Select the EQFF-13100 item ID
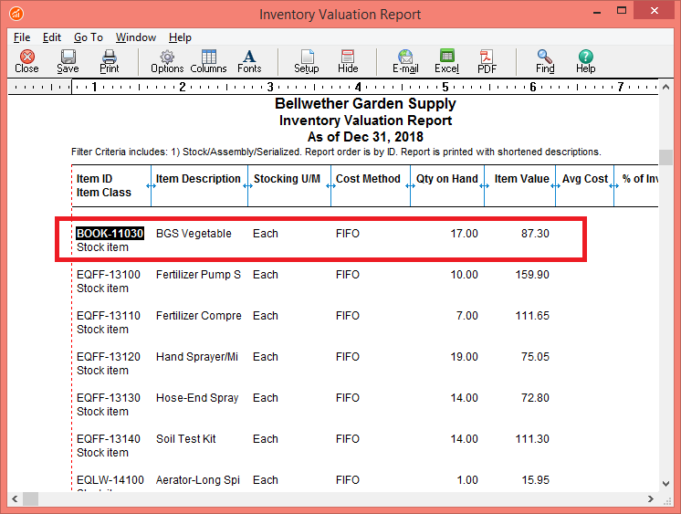The height and width of the screenshot is (514, 681). pos(109,275)
